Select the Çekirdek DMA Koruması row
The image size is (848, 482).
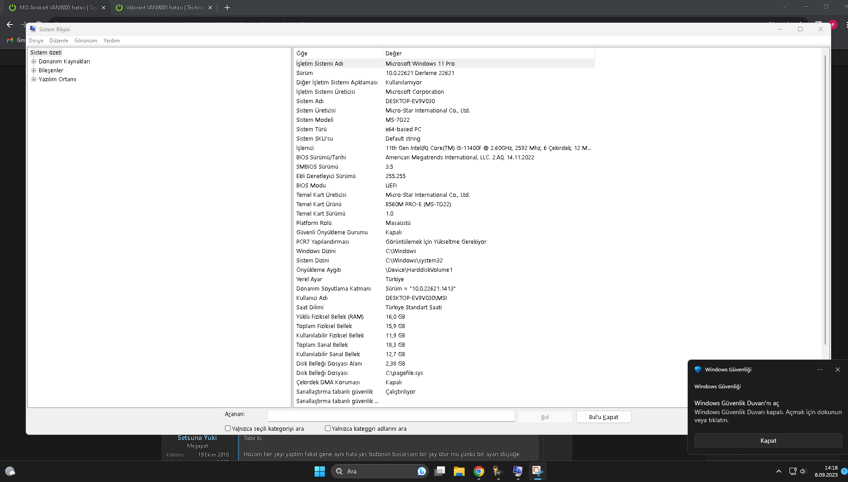(444, 382)
